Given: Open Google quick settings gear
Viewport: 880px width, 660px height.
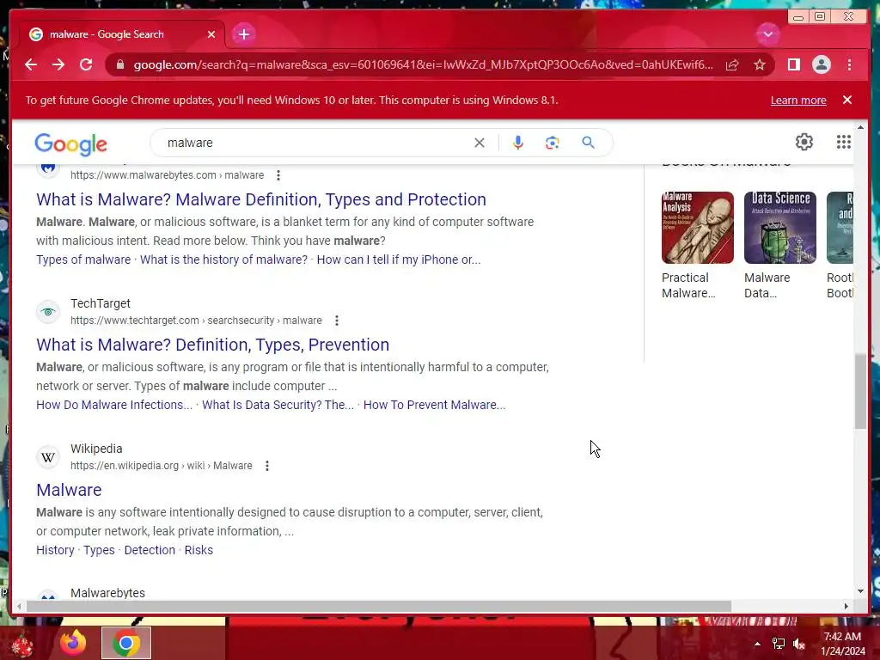Looking at the screenshot, I should pos(804,142).
